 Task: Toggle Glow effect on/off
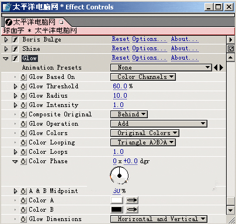(15, 58)
